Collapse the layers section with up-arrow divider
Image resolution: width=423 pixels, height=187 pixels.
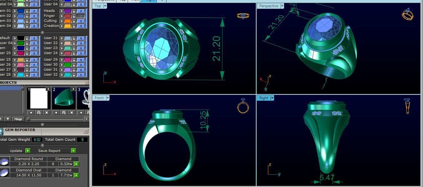(43, 32)
